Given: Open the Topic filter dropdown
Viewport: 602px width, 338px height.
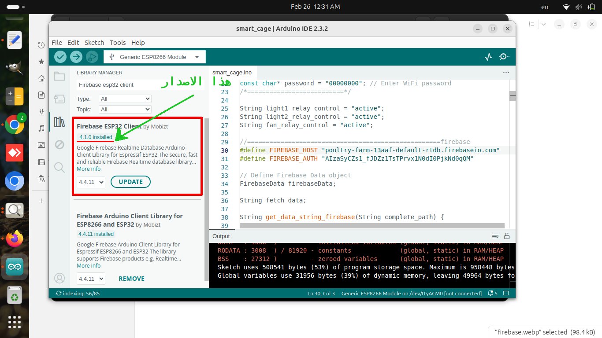Looking at the screenshot, I should 125,109.
